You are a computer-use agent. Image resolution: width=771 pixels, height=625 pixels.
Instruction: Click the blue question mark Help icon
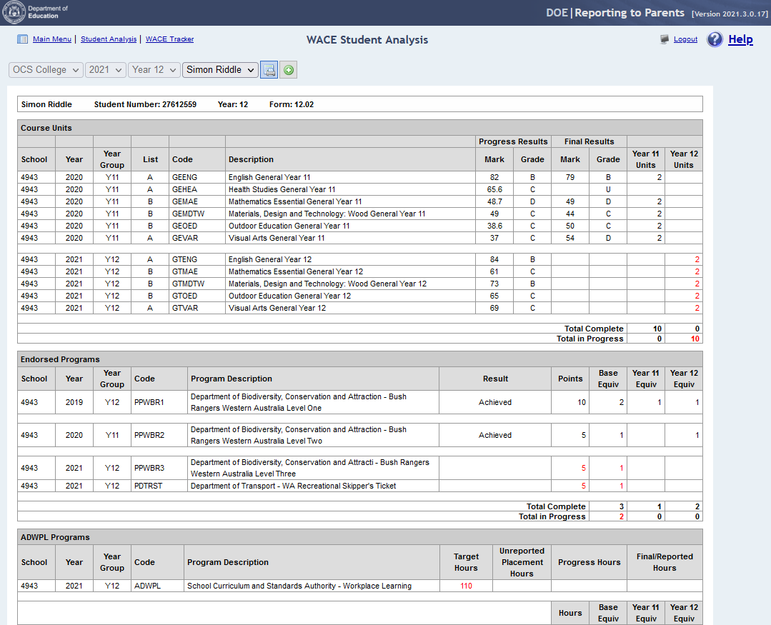point(715,39)
